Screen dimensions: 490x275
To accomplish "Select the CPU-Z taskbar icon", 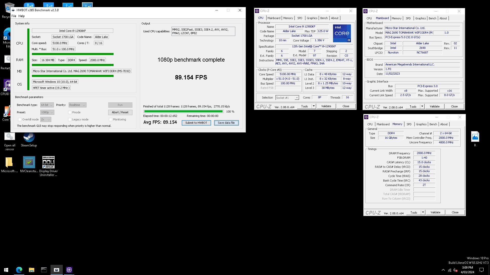I will pyautogui.click(x=69, y=270).
